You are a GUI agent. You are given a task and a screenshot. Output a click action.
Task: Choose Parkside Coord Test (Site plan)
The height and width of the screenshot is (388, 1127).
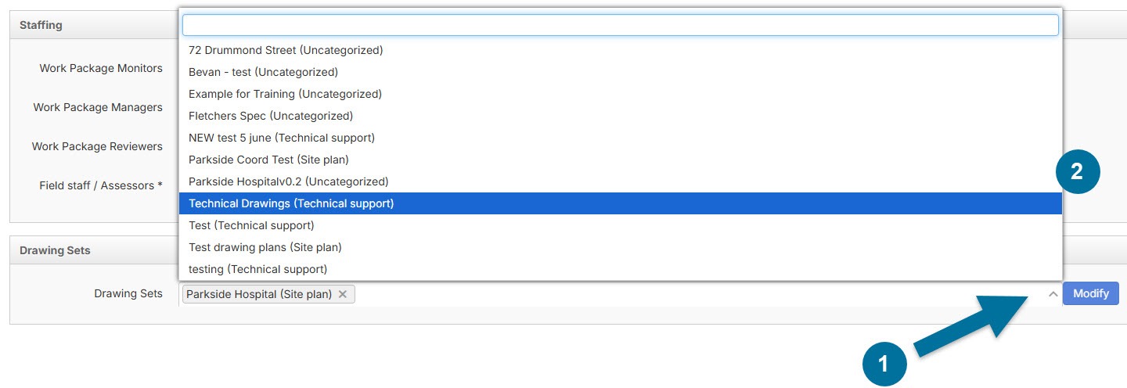coord(268,160)
